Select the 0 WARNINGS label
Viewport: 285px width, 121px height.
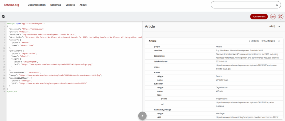(x=268, y=41)
